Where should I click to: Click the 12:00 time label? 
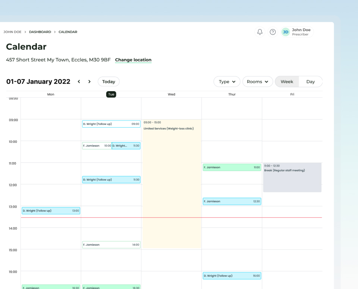coord(13,185)
